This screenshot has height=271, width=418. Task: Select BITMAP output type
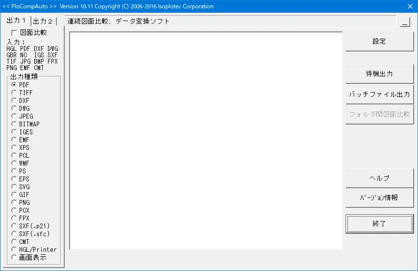25,124
